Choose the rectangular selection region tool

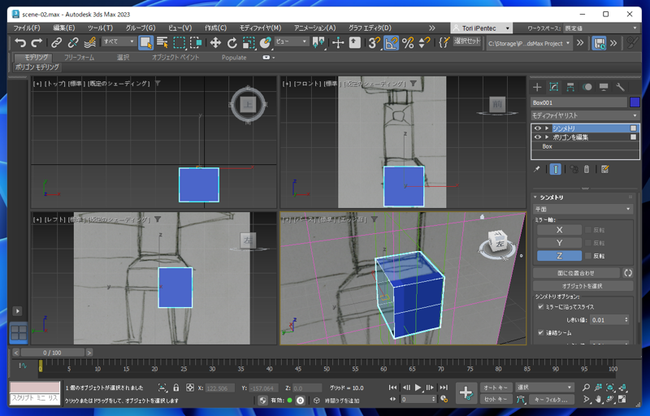pos(179,42)
